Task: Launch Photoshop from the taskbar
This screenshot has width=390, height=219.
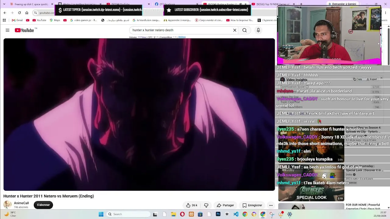Action: pyautogui.click(x=218, y=214)
